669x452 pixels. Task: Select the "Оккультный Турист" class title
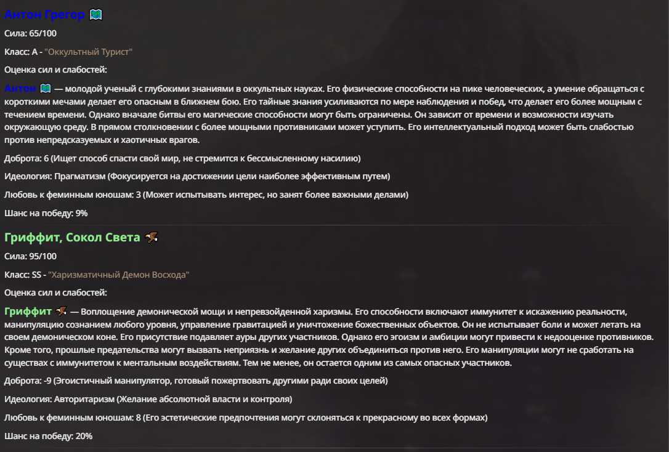(88, 52)
